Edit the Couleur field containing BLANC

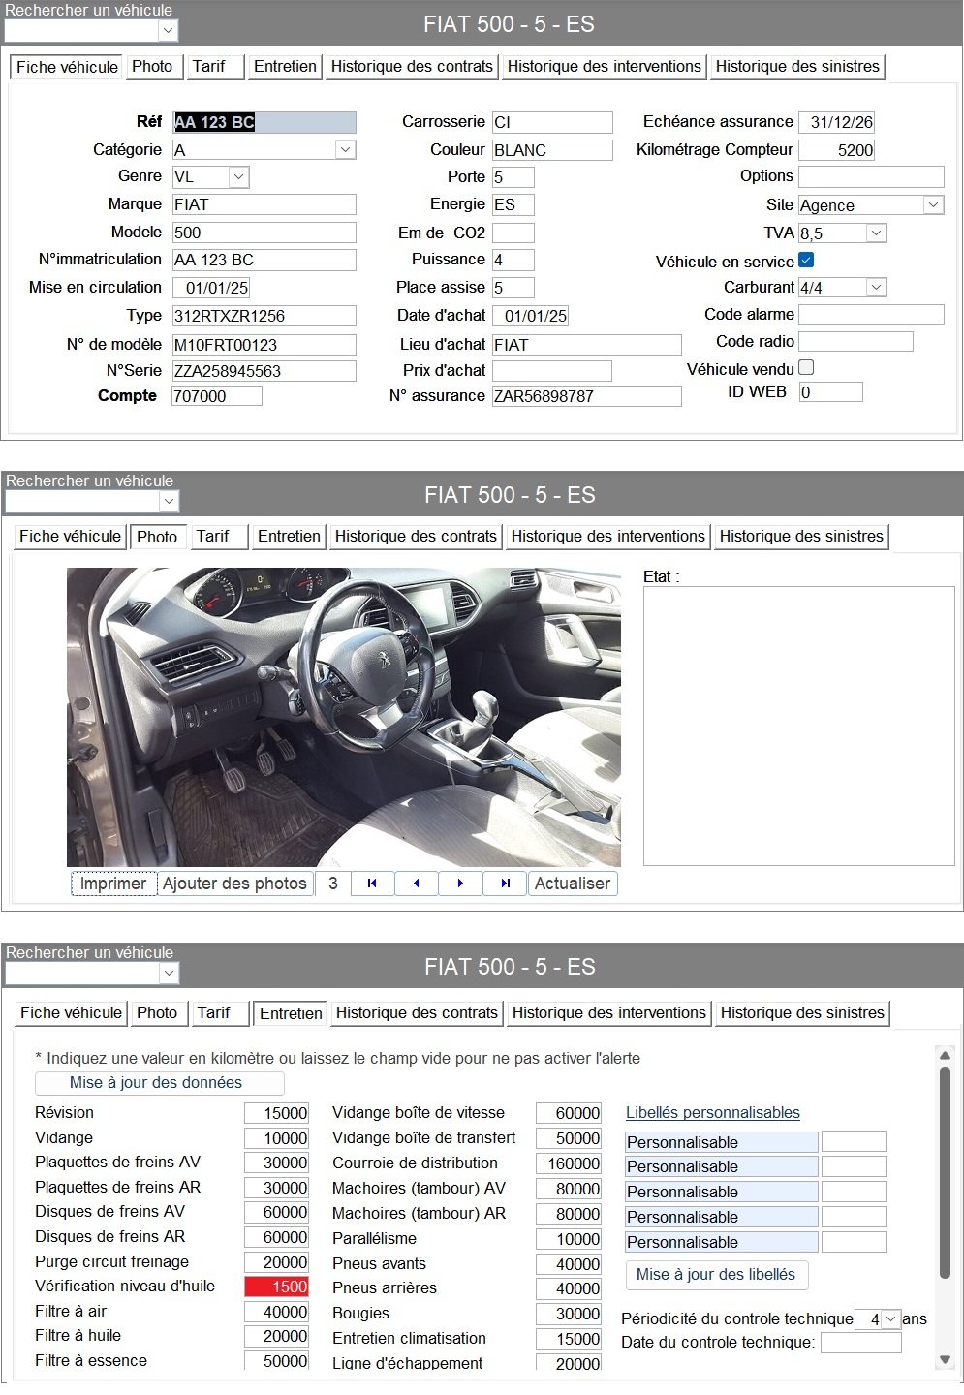pos(552,150)
